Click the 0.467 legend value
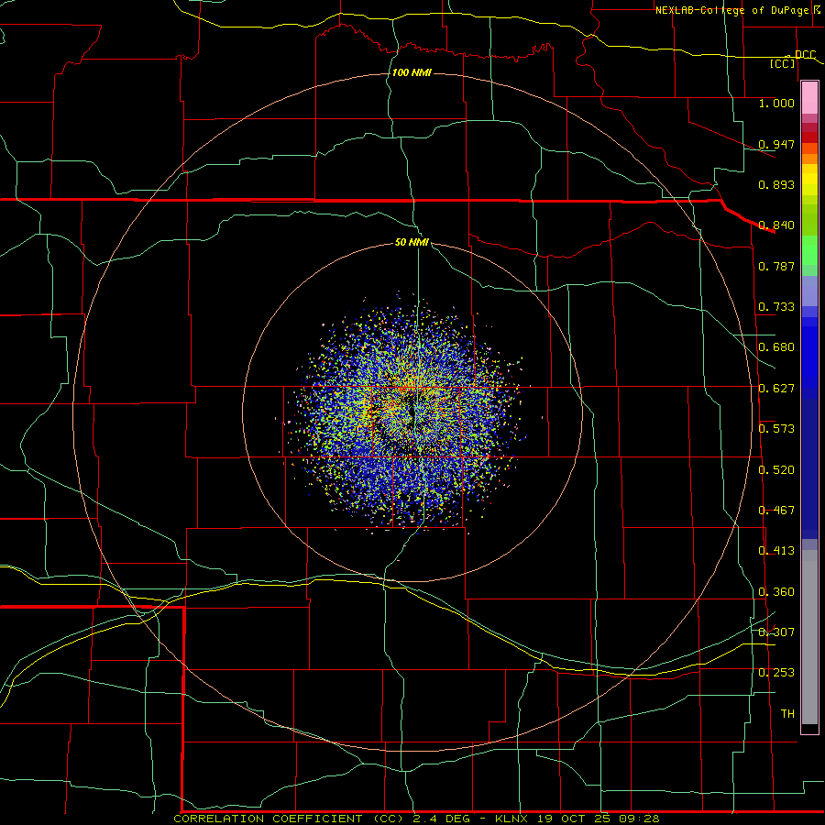Viewport: 825px width, 825px height. pyautogui.click(x=776, y=511)
